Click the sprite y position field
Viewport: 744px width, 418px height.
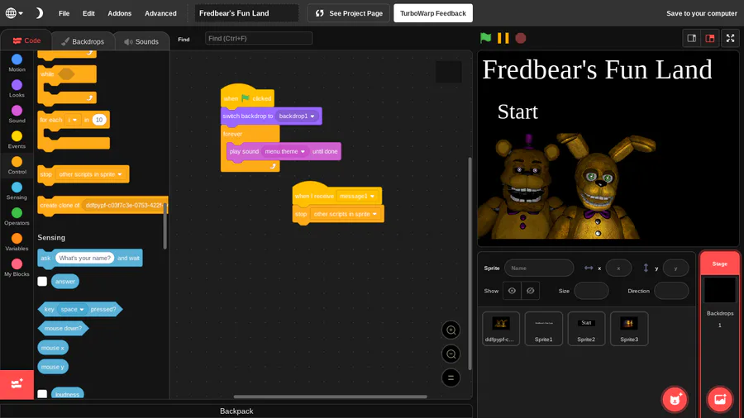coord(675,268)
